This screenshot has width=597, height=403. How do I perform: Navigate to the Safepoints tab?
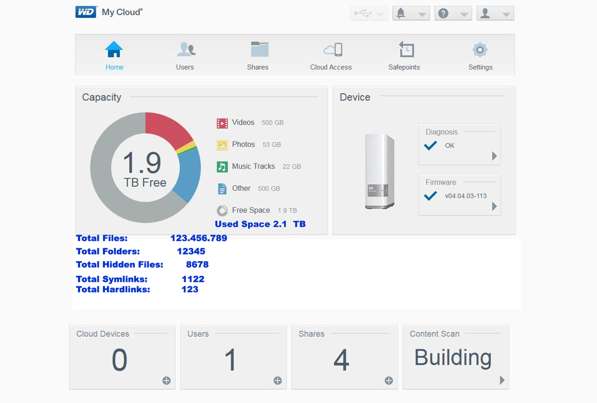[404, 55]
